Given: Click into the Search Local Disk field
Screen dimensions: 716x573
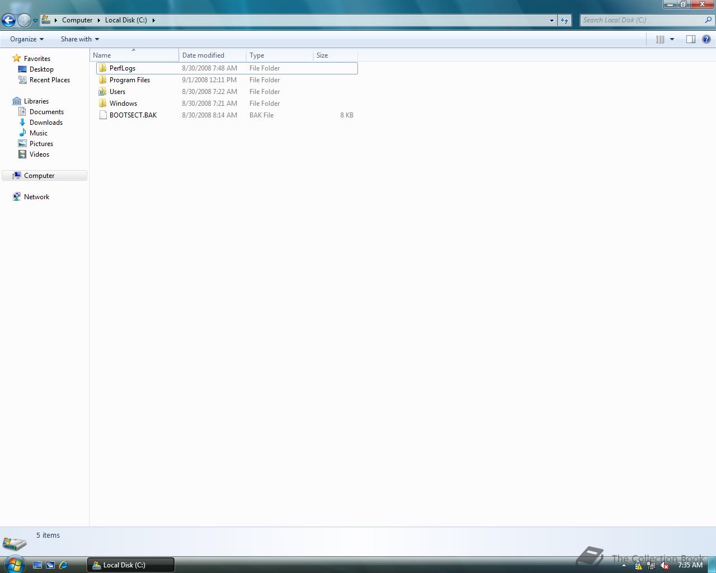Looking at the screenshot, I should pyautogui.click(x=642, y=20).
